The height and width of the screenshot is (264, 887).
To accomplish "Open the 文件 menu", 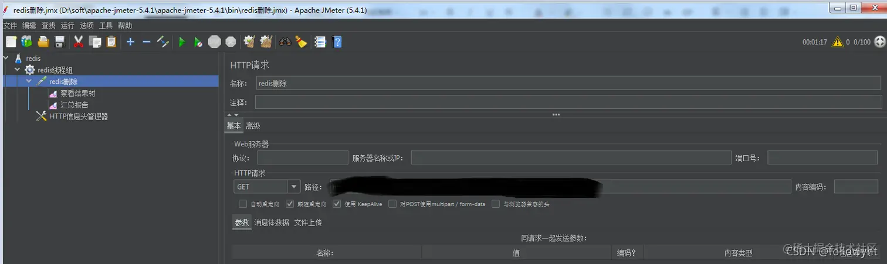I will 11,26.
